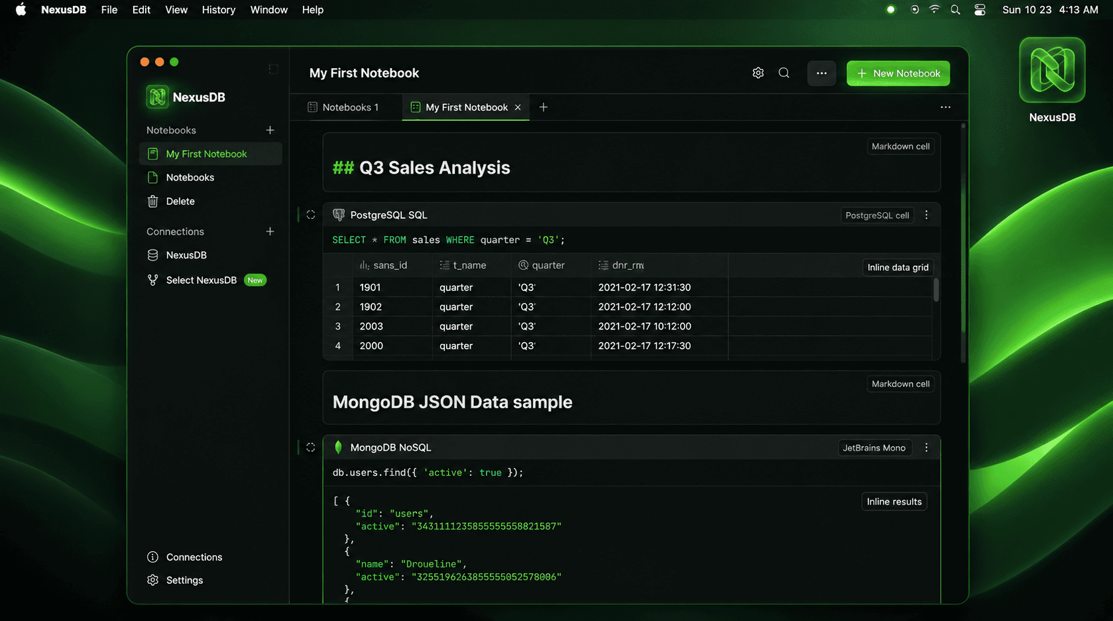Click the trash icon next to Delete
This screenshot has height=621, width=1113.
(x=152, y=201)
